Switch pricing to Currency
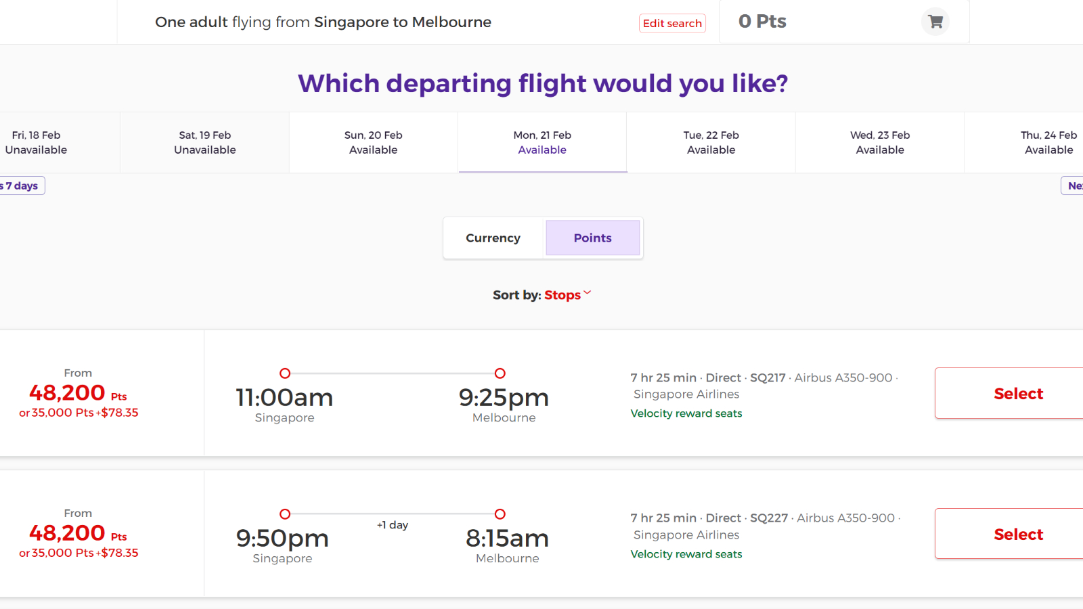The image size is (1083, 609). (x=493, y=238)
